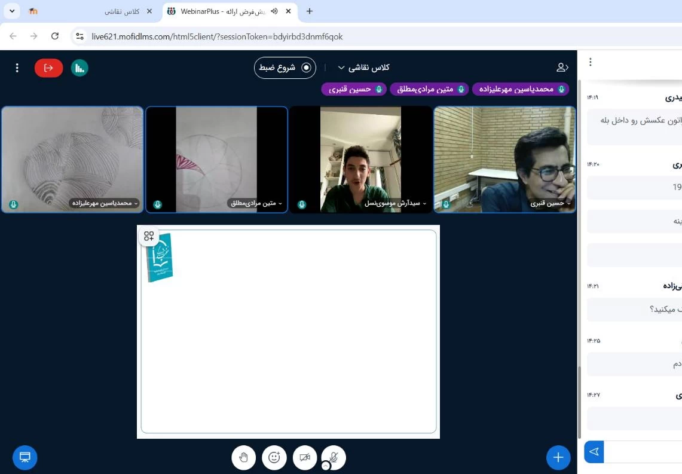Click the محمدیاسین مهرعلیزاده talking indicator pill
The image size is (682, 474).
click(x=520, y=89)
